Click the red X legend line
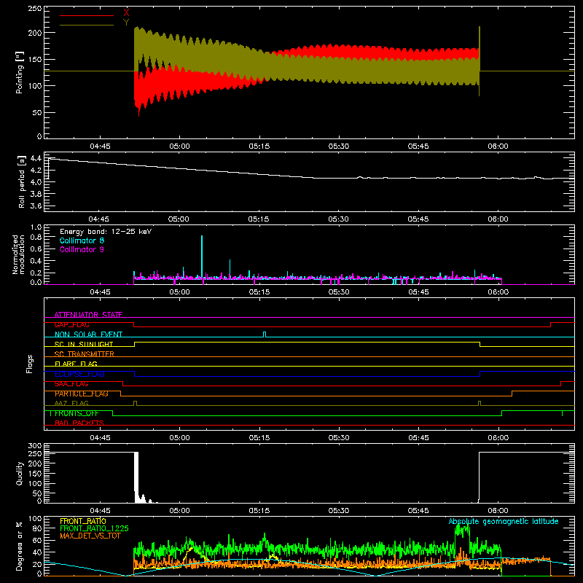583x583 pixels. pyautogui.click(x=86, y=15)
